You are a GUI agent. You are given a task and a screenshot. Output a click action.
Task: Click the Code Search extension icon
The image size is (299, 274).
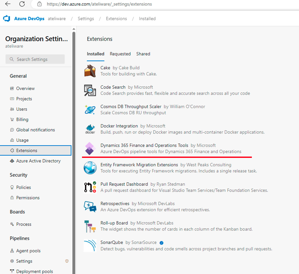[x=90, y=90]
